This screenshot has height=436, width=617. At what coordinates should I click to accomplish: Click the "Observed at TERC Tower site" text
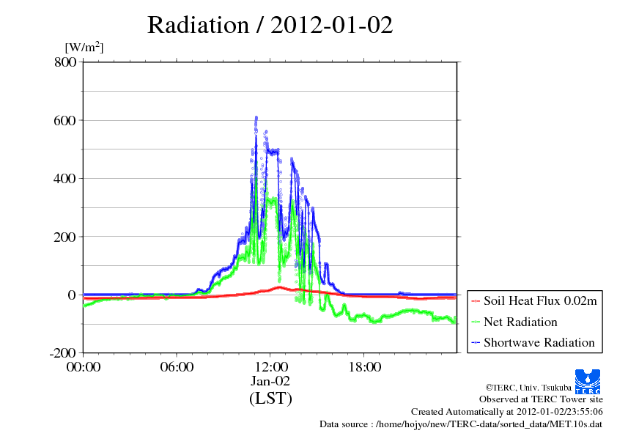click(x=541, y=399)
